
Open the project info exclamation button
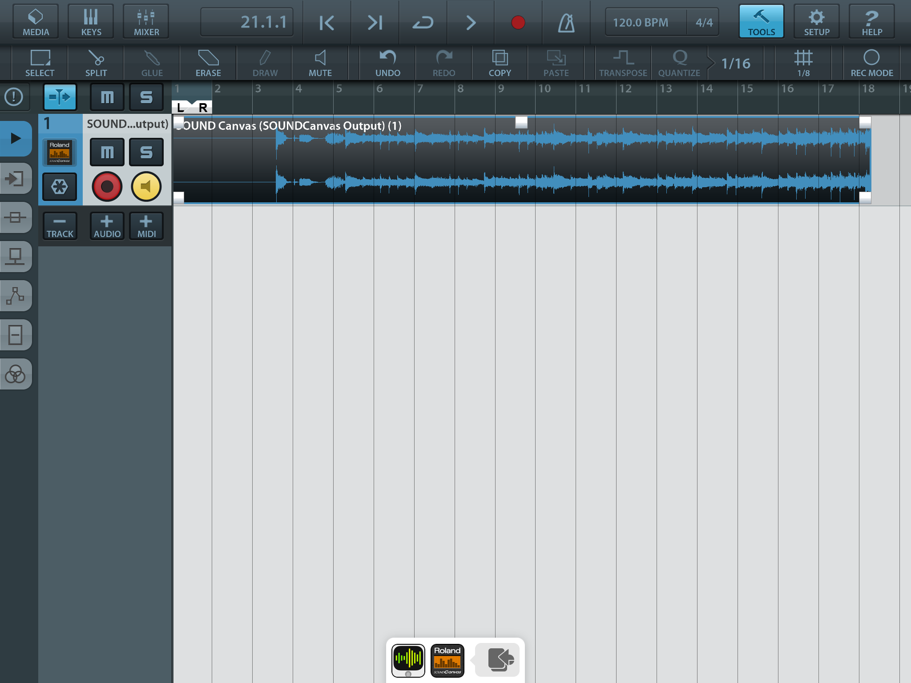(14, 96)
